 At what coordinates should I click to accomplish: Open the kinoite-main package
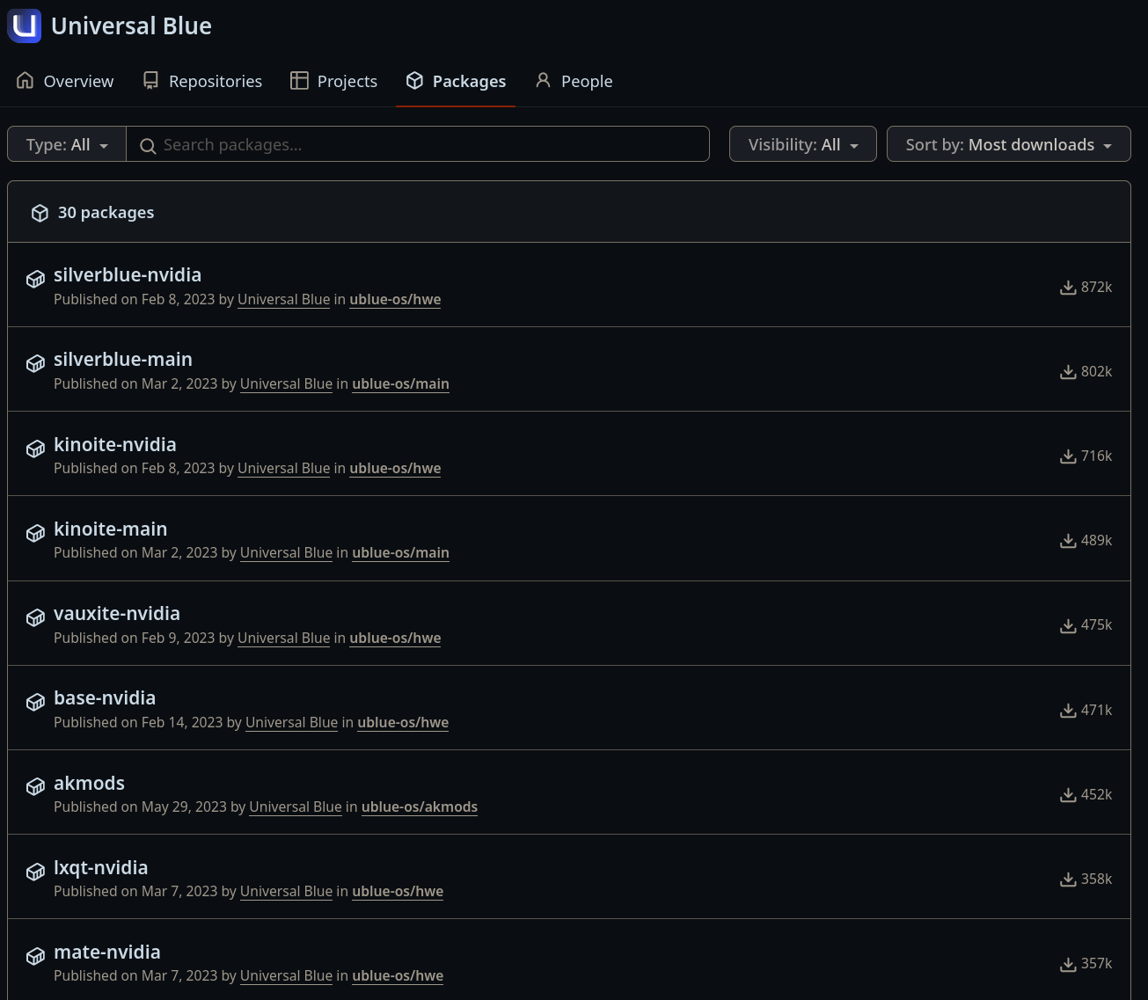pyautogui.click(x=111, y=529)
